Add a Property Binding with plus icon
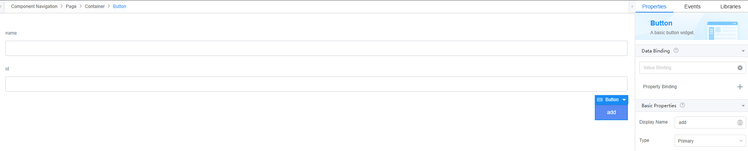The height and width of the screenshot is (151, 748). click(740, 87)
